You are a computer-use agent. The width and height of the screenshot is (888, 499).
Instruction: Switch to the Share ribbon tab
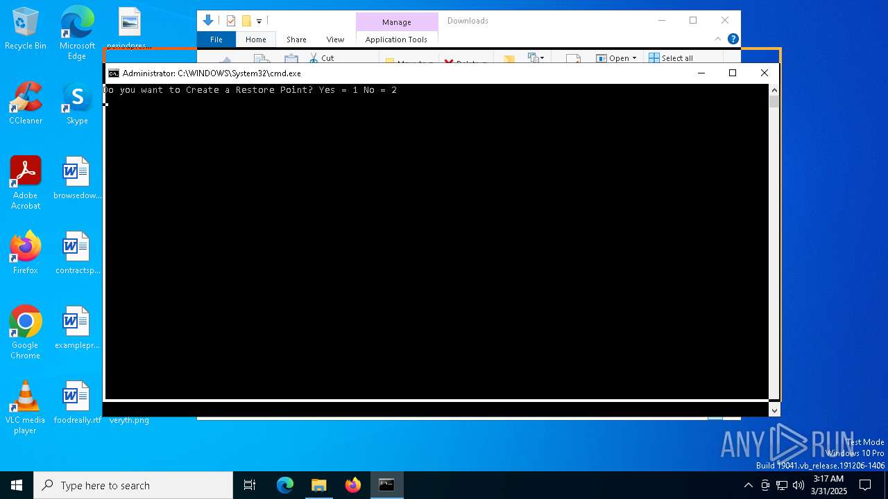pos(296,40)
